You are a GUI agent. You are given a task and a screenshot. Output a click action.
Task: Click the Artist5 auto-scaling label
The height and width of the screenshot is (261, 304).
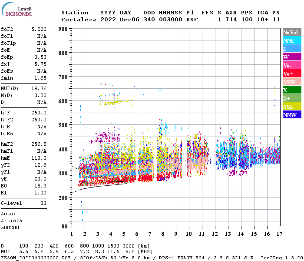[11, 221]
